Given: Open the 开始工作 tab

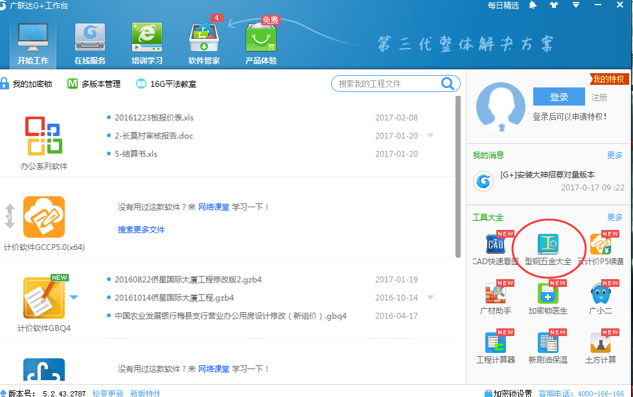Looking at the screenshot, I should [32, 44].
